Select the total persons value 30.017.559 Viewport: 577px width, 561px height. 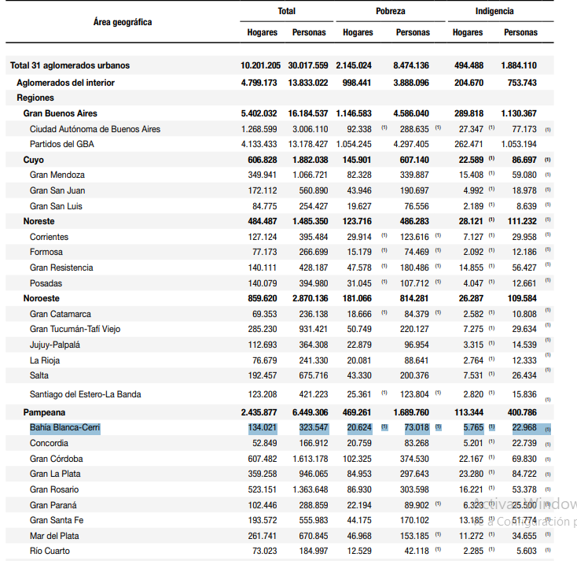(x=309, y=65)
